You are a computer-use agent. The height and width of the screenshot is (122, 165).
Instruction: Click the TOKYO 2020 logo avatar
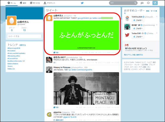(127, 18)
